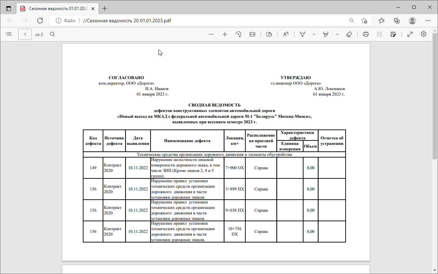The width and height of the screenshot is (438, 274).
Task: Add this page to favorites
Action: [364, 21]
